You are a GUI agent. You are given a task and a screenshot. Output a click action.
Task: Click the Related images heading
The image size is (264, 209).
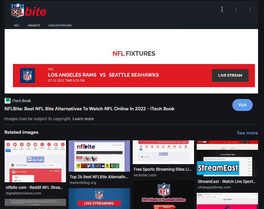pos(21,132)
